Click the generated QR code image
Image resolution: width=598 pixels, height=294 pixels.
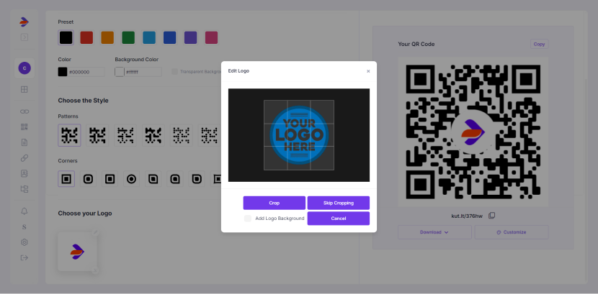tap(473, 132)
